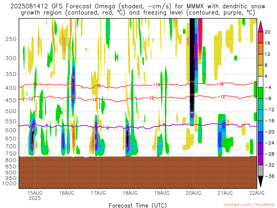Screen dimensions: 277x208
Task: Click the 450 pressure level label
Action: tap(11, 100)
